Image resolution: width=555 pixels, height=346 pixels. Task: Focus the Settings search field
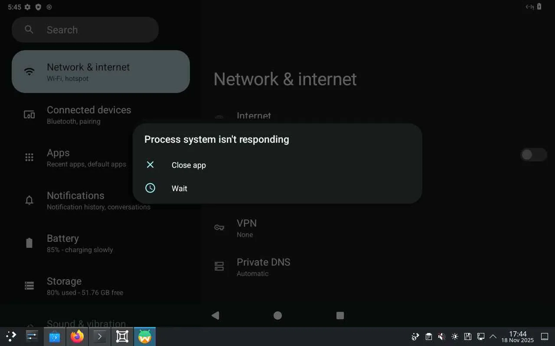click(85, 30)
